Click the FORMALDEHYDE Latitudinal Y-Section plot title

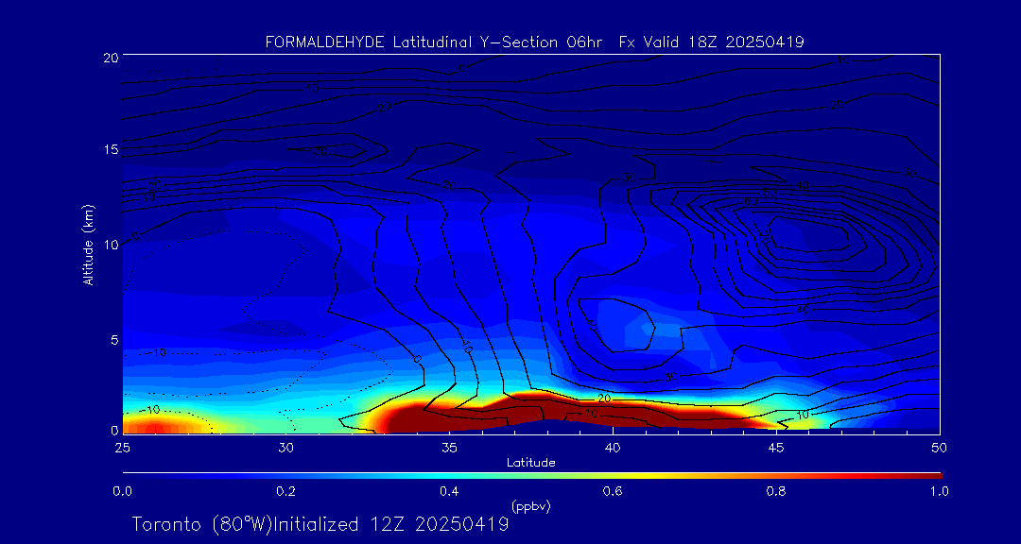(534, 42)
